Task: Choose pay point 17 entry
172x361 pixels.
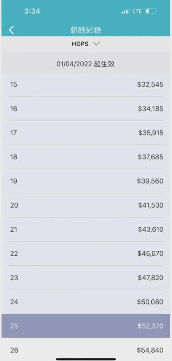Action: 86,133
